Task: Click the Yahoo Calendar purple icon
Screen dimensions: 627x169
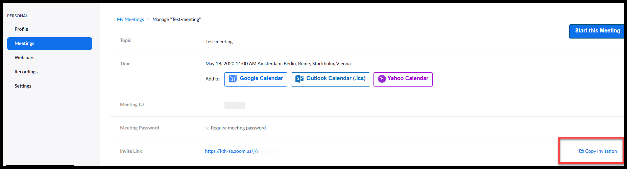Action: [x=382, y=79]
